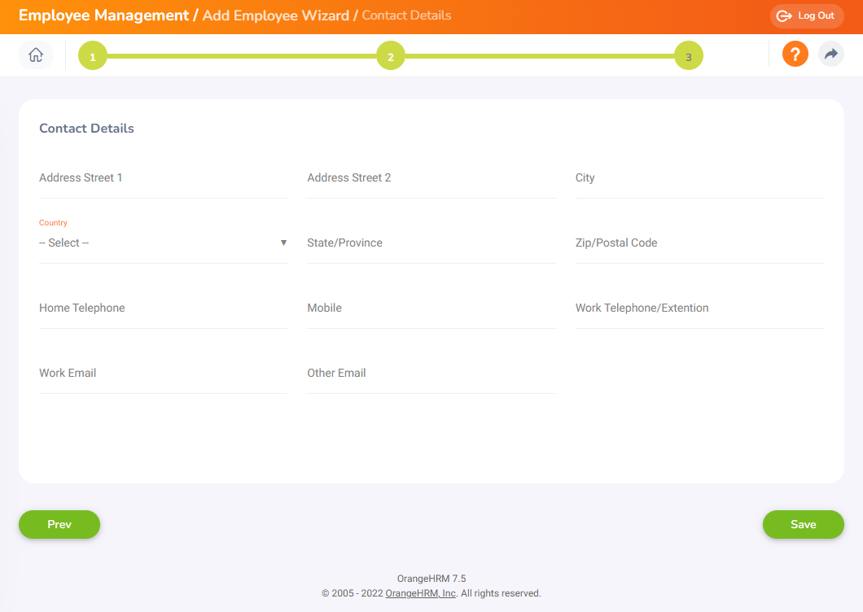
Task: Click the Mobile number field
Action: (x=431, y=309)
